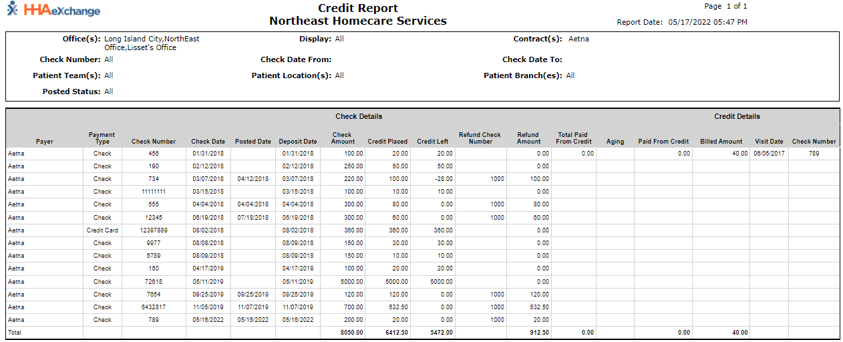The width and height of the screenshot is (843, 342).
Task: Select the Billed Amount column header
Action: 721,142
